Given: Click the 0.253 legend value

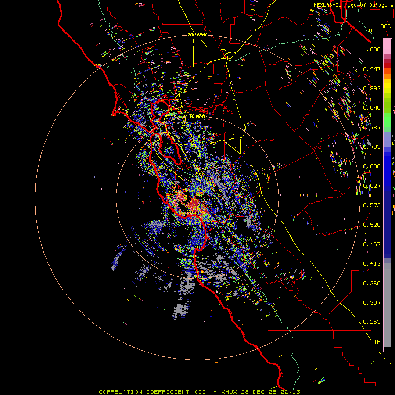Looking at the screenshot, I should [372, 322].
